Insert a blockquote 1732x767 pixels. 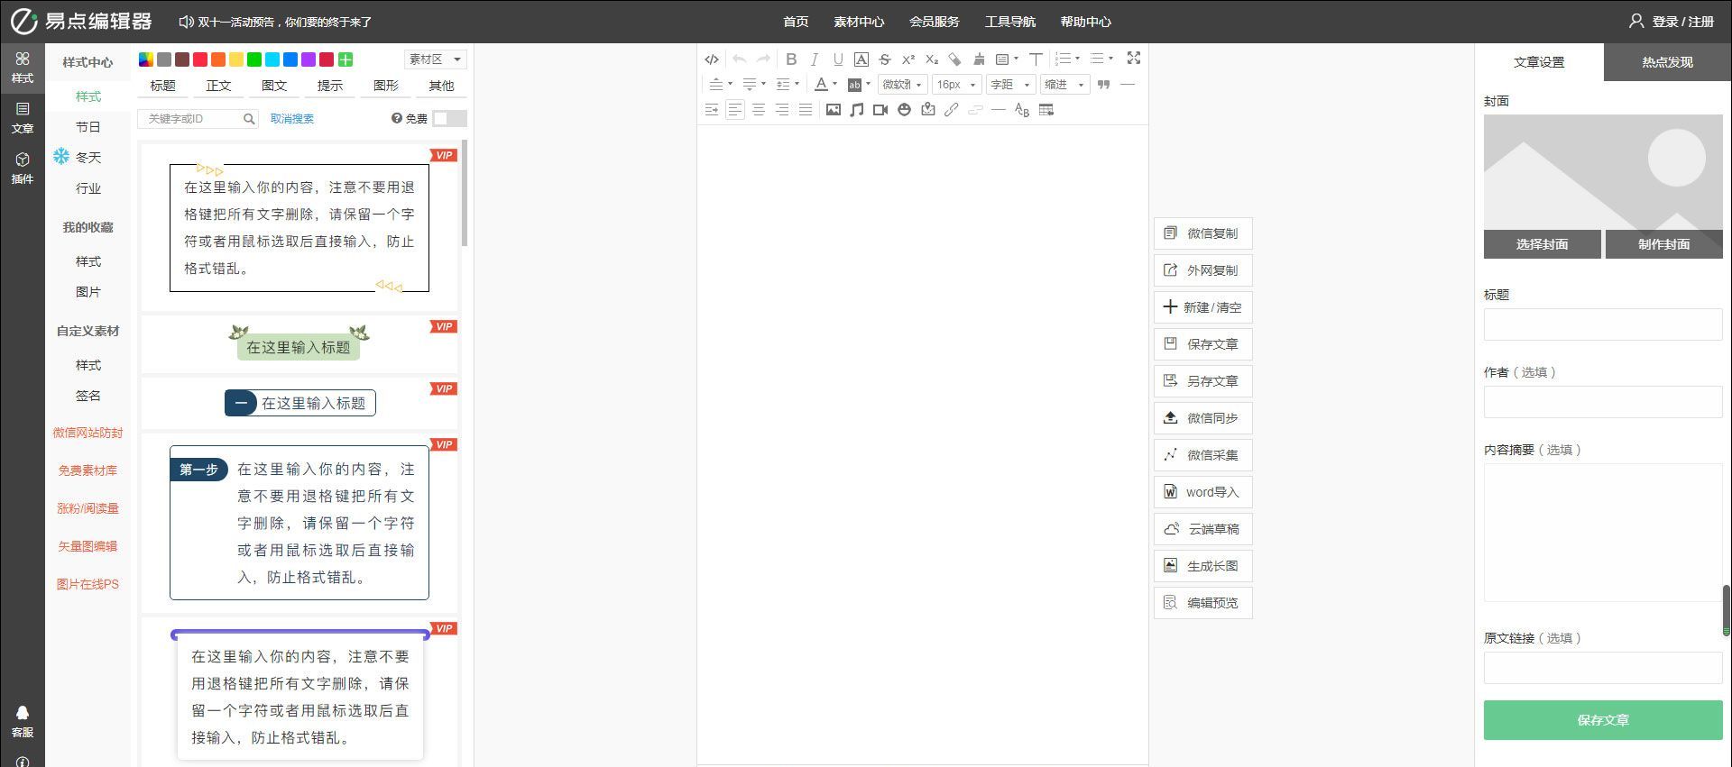[1103, 85]
